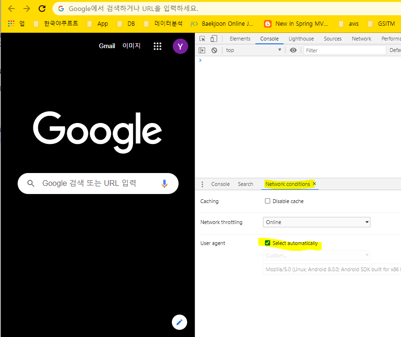
Task: Close the Network conditions drawer tab
Action: [x=314, y=184]
